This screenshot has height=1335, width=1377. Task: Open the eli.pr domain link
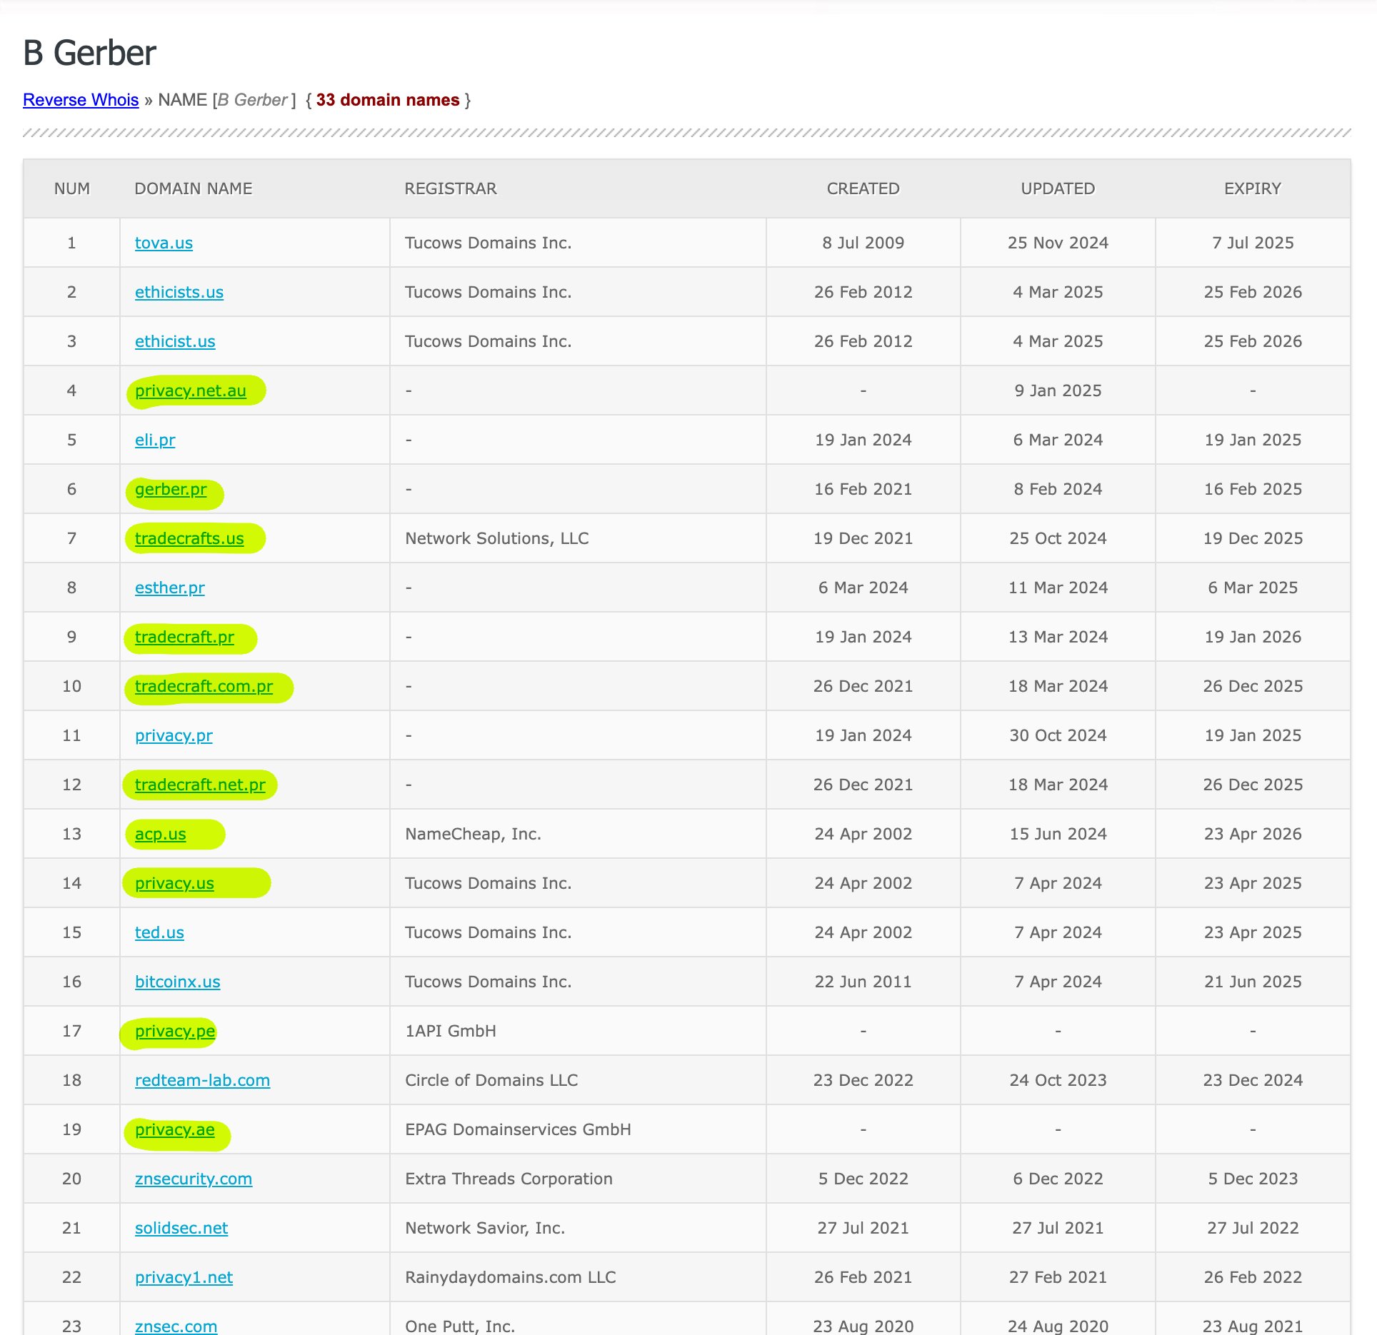(x=155, y=440)
